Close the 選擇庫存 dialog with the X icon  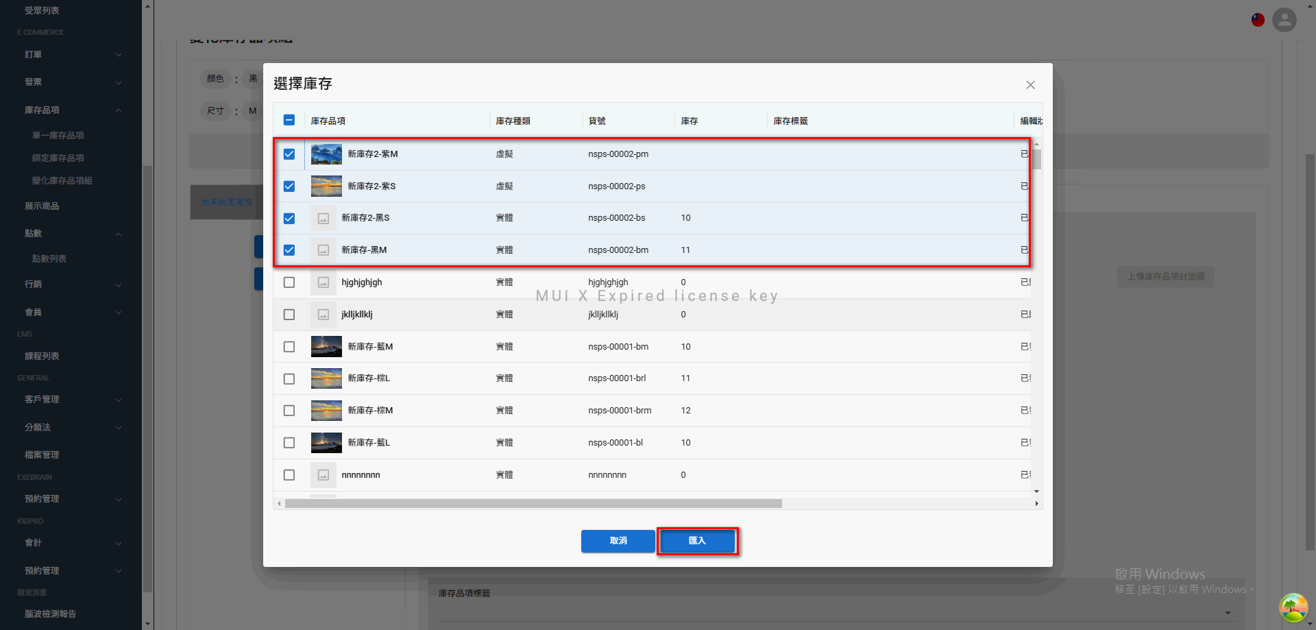pyautogui.click(x=1030, y=85)
